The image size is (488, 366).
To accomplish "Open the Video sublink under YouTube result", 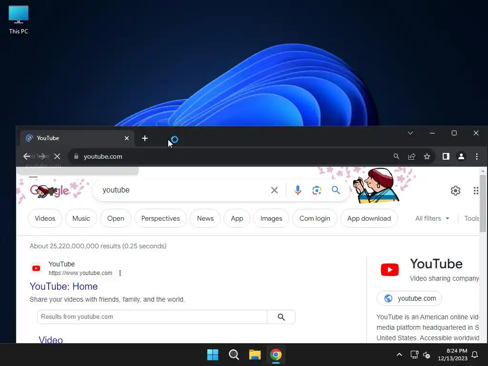I will (x=51, y=339).
